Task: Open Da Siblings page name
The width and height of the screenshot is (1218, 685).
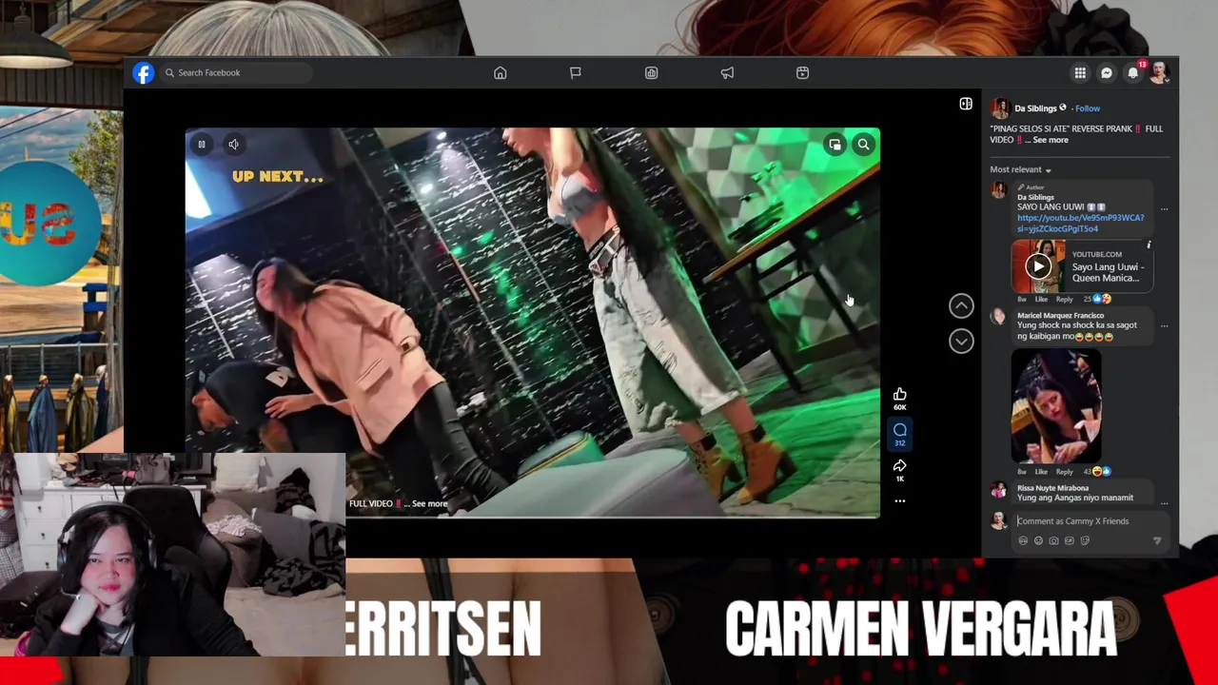Action: [1035, 108]
